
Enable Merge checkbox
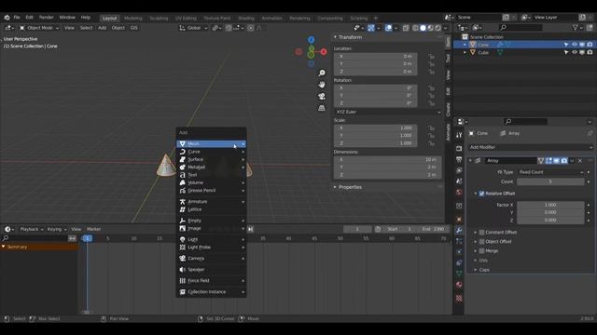coord(481,251)
